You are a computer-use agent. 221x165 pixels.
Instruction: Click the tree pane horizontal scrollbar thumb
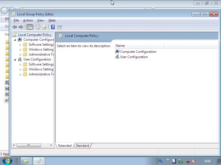(29, 145)
